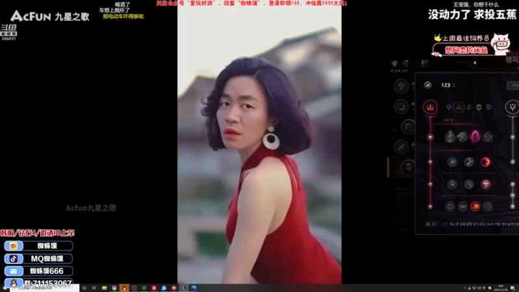Select the large secondary path emblem at the panel's right edge
The image size is (519, 292).
pos(512,107)
